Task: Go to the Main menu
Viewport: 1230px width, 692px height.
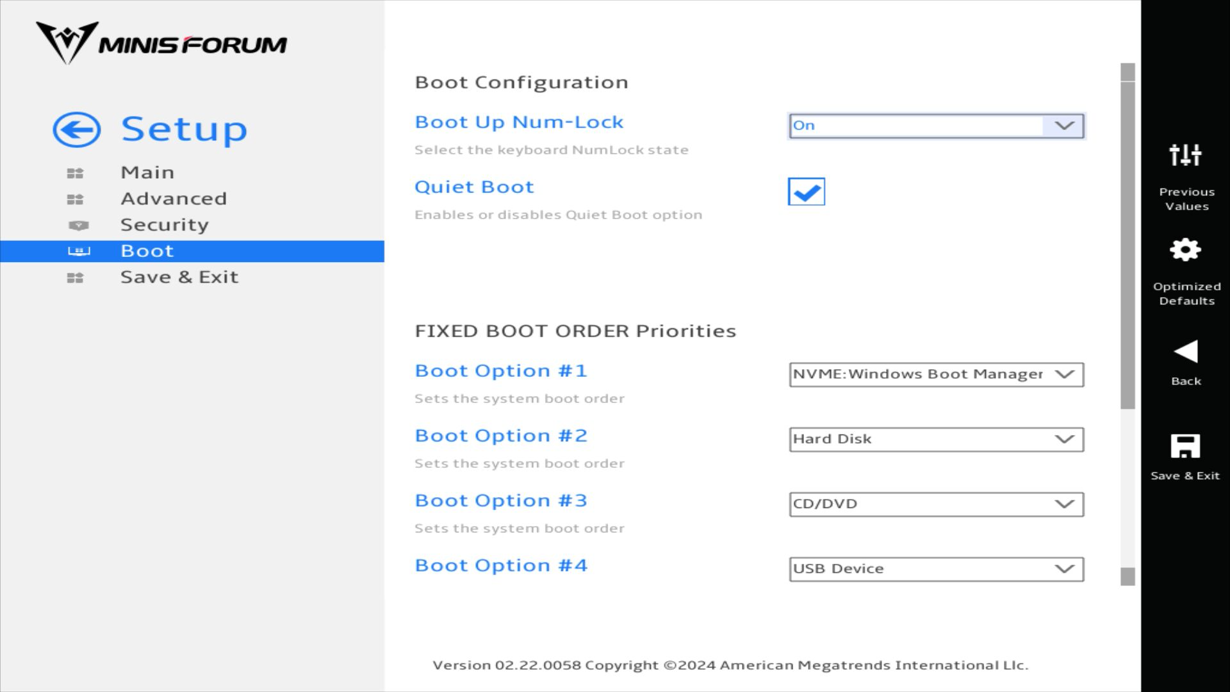Action: (147, 172)
